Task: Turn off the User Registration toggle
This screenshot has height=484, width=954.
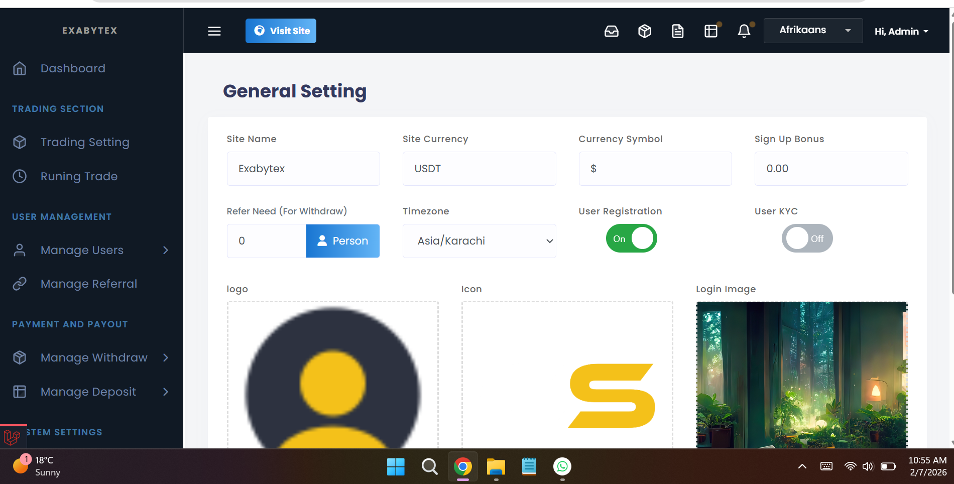Action: 631,238
